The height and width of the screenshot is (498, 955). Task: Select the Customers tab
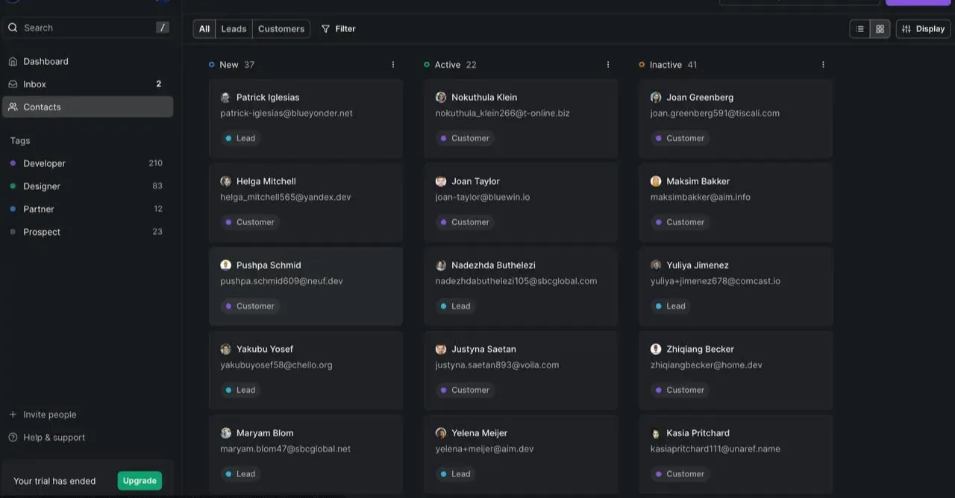(281, 29)
